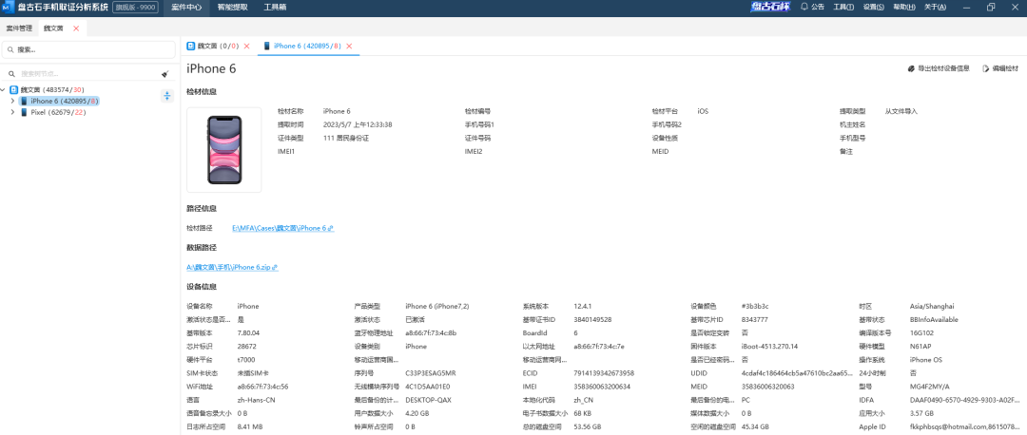Open the 工具箱 tab
The width and height of the screenshot is (1027, 435).
coord(275,8)
